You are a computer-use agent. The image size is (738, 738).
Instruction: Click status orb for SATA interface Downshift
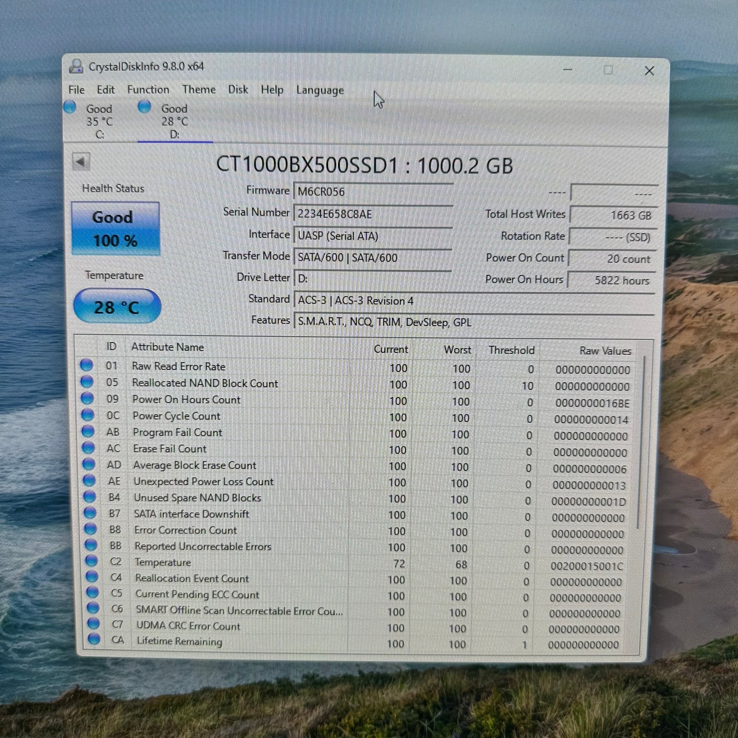click(x=90, y=513)
